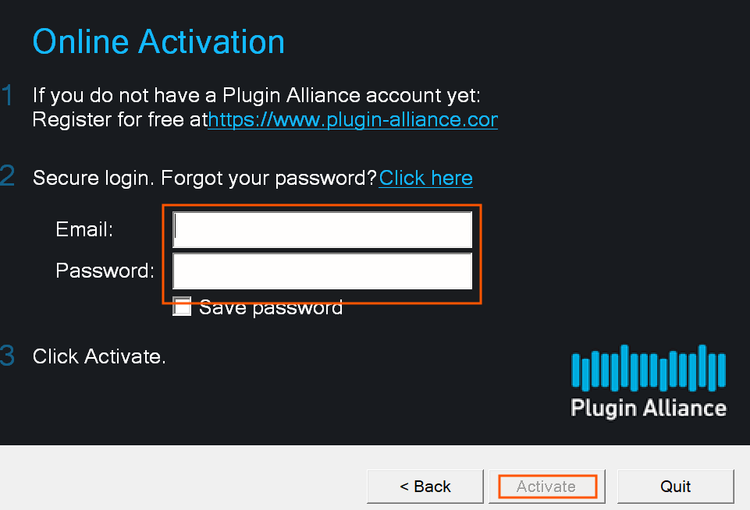Click the Save password label text
This screenshot has width=750, height=510.
pos(271,307)
